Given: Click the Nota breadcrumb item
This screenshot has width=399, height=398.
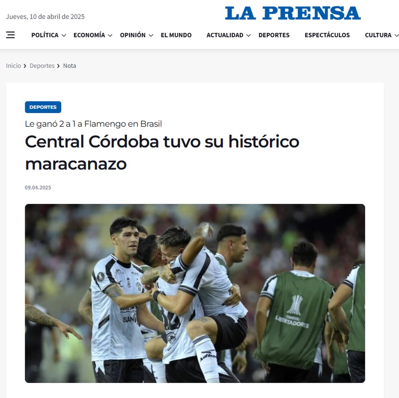Looking at the screenshot, I should [69, 66].
